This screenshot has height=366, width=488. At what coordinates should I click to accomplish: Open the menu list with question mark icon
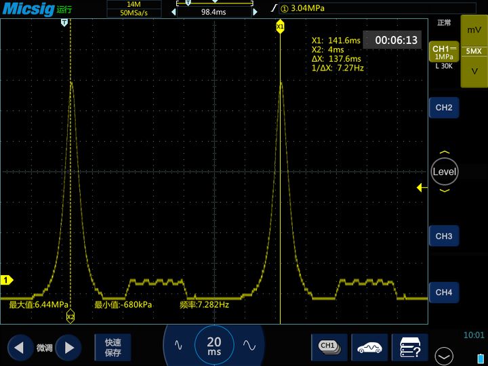point(410,347)
